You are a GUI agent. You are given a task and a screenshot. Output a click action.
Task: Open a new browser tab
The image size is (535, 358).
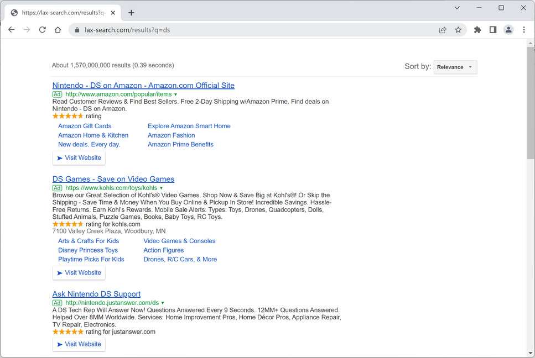point(131,13)
